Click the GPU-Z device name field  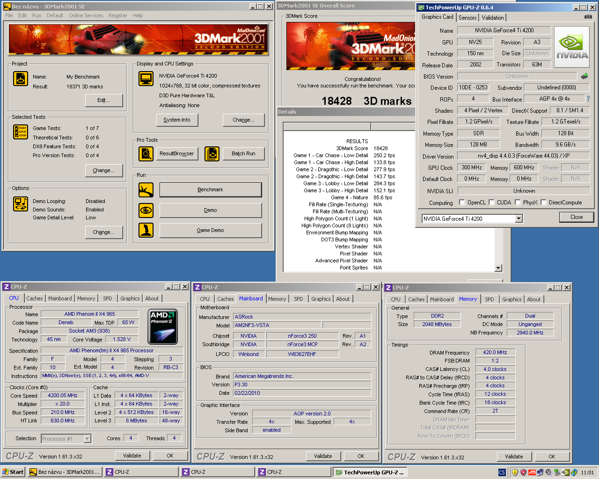504,30
